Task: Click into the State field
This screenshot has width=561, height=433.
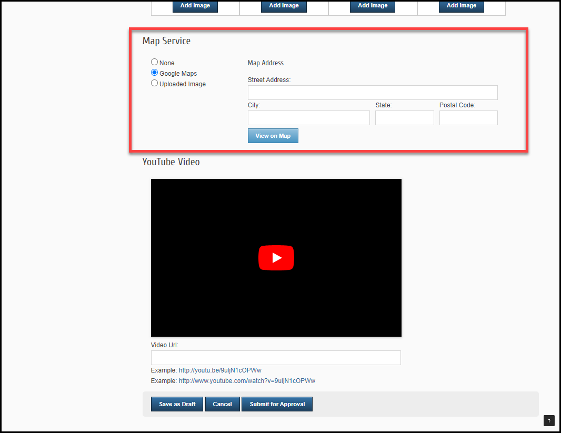Action: pyautogui.click(x=404, y=118)
